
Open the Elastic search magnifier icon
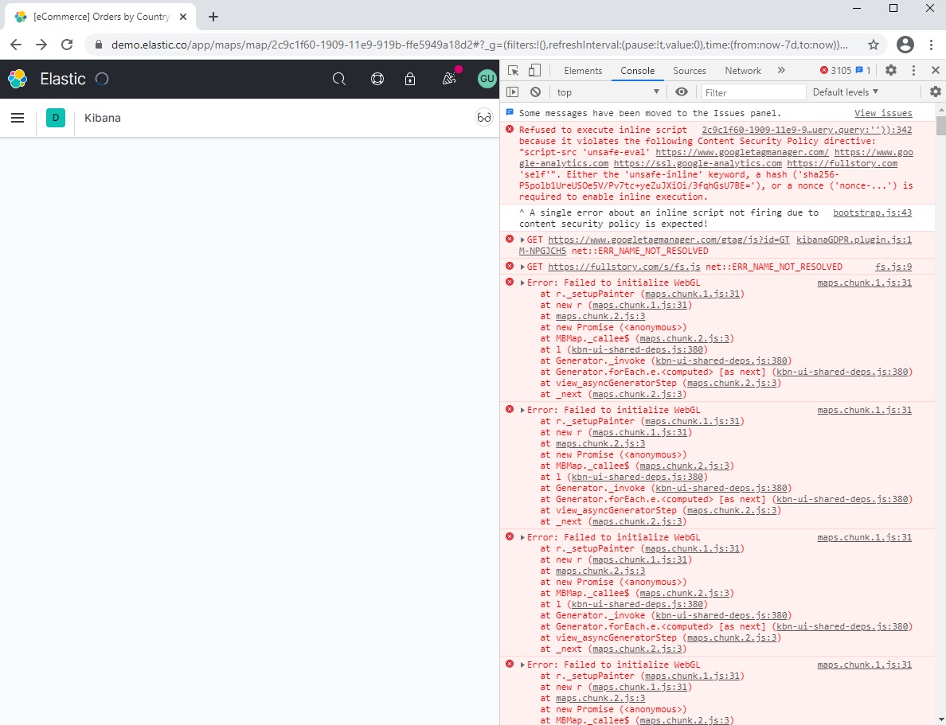point(339,79)
